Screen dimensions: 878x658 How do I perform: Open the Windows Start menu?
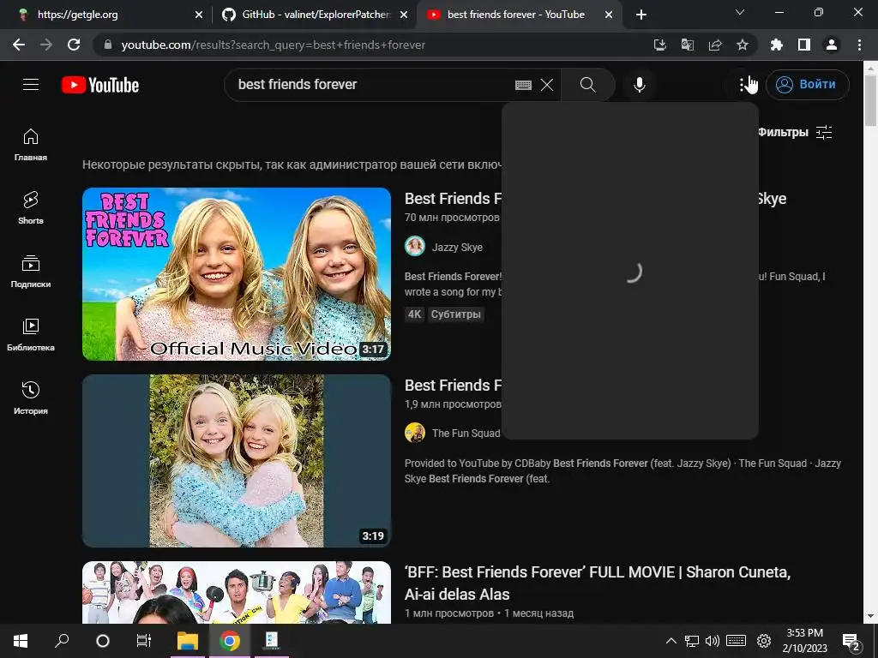pyautogui.click(x=21, y=641)
